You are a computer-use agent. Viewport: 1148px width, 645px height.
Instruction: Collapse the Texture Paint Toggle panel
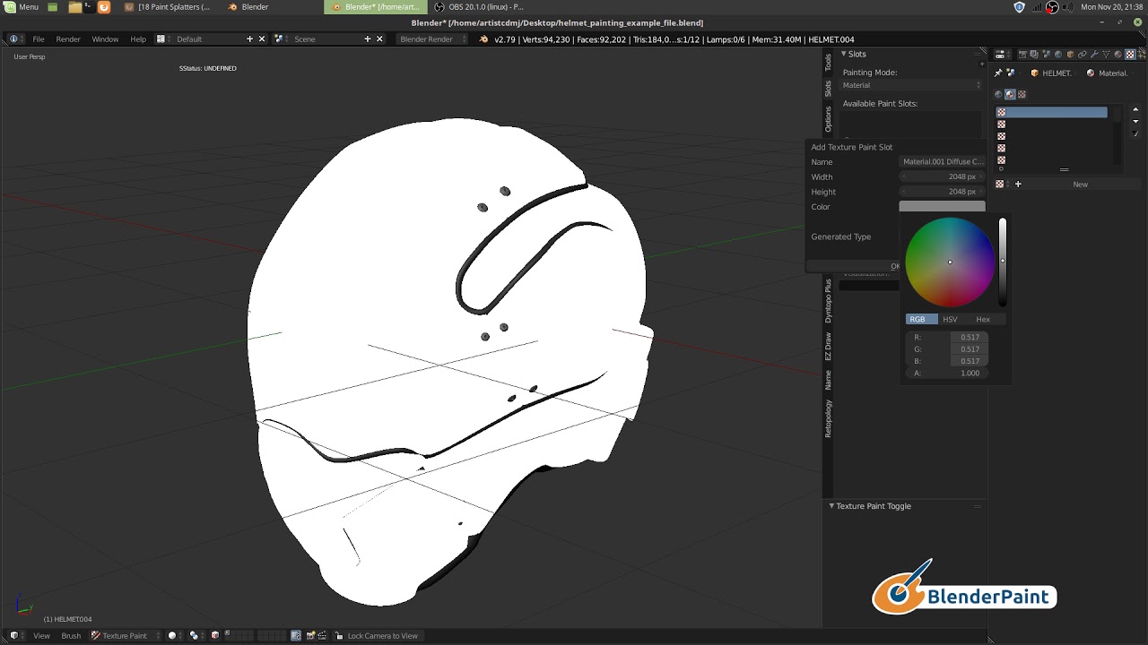click(831, 506)
